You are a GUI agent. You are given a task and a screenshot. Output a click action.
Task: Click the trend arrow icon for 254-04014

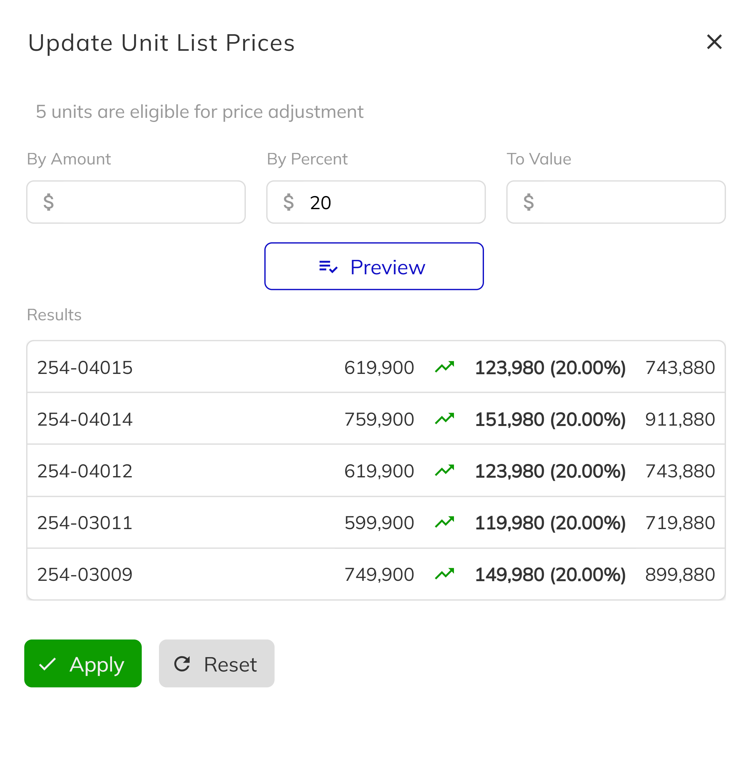[x=444, y=419]
